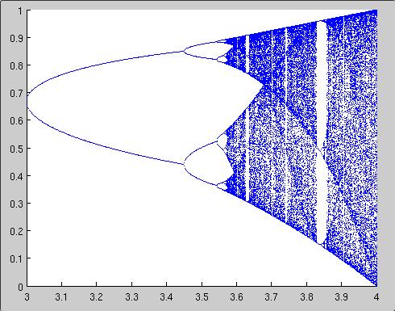Click the x-axis tick label 3.9
Image resolution: width=395 pixels, height=311 pixels.
(341, 297)
